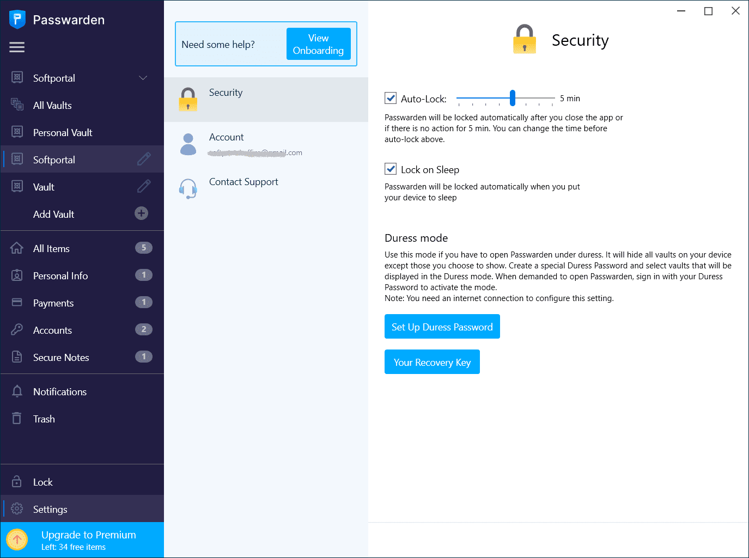Click the Vault entry safe icon
Viewport: 749px width, 558px height.
click(17, 186)
